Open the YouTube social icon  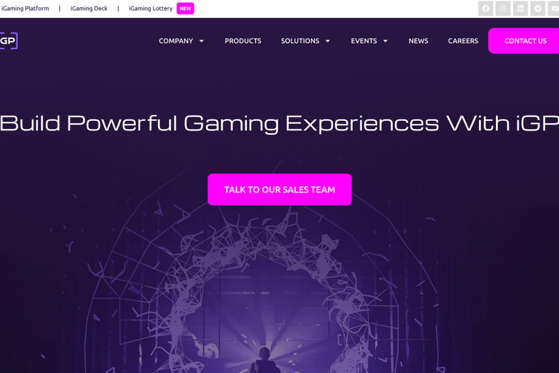(554, 8)
